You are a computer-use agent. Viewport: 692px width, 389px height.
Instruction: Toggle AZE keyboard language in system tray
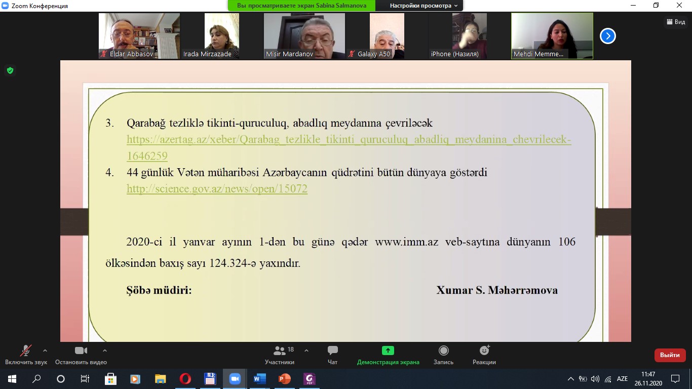(622, 378)
